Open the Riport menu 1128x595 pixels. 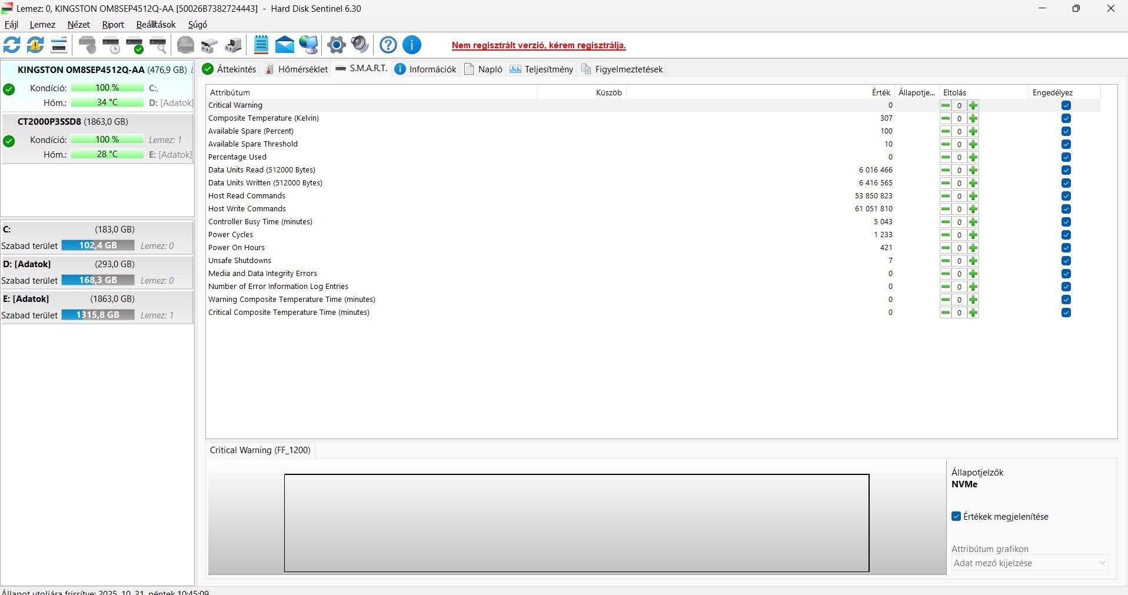point(113,25)
